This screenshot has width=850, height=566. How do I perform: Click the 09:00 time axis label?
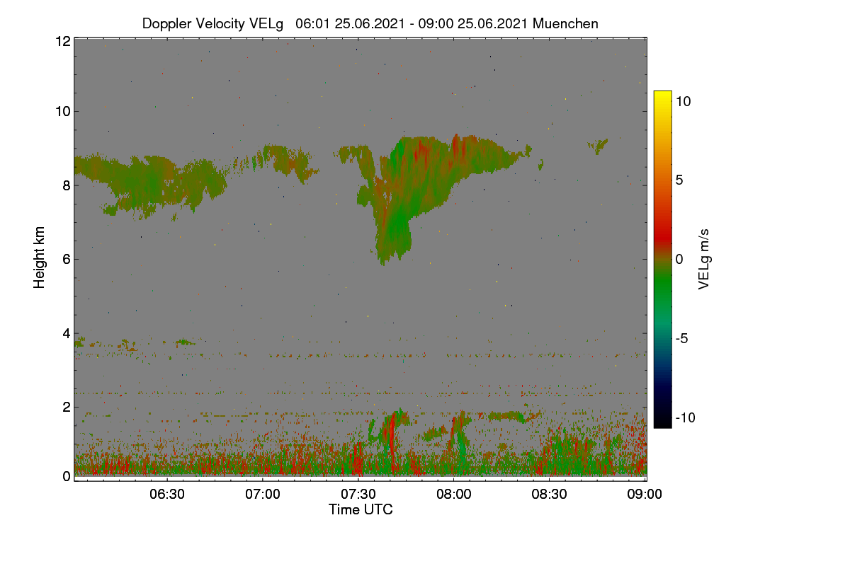(x=645, y=494)
